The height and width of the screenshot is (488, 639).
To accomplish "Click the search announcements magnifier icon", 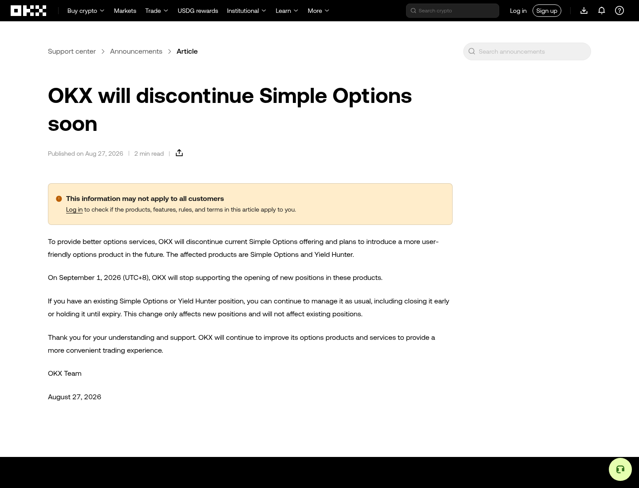I will click(x=472, y=51).
